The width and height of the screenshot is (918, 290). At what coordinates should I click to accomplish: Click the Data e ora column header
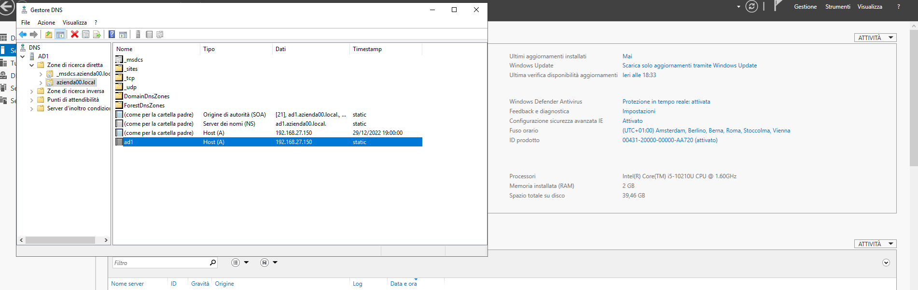pos(403,284)
